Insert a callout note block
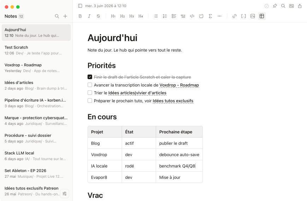This screenshot has width=307, height=201. (201, 16)
